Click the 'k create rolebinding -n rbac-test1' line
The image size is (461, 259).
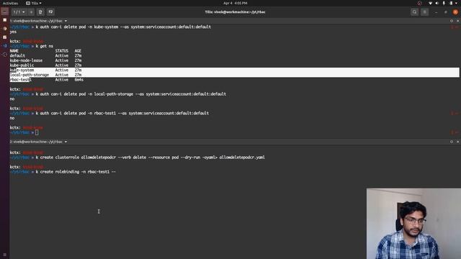click(76, 172)
